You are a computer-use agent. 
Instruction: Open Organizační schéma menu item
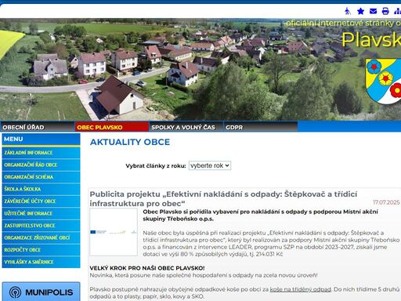tap(41, 177)
